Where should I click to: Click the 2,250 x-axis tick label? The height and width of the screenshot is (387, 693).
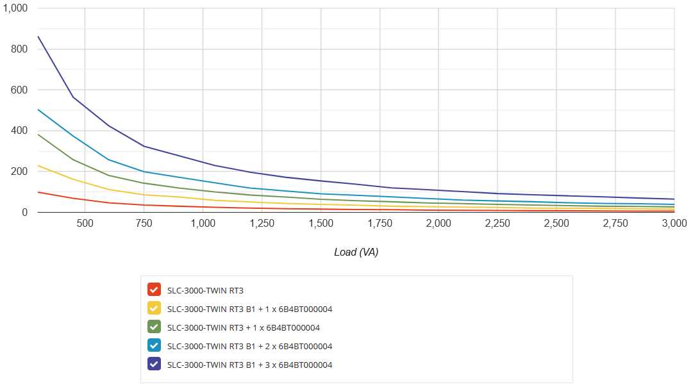497,224
